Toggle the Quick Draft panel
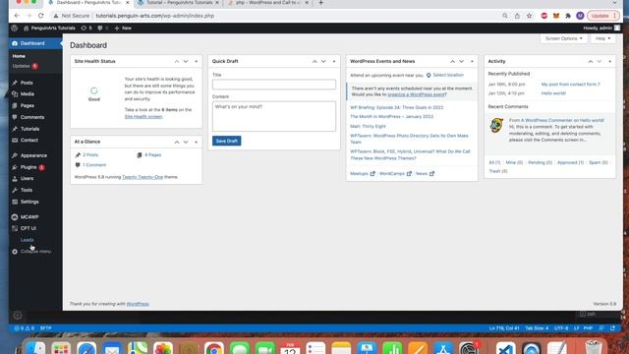Image resolution: width=629 pixels, height=354 pixels. 334,61
